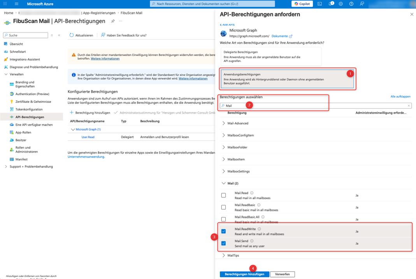Collapse the Verwalten section
The width and height of the screenshot is (416, 279).
point(6,74)
